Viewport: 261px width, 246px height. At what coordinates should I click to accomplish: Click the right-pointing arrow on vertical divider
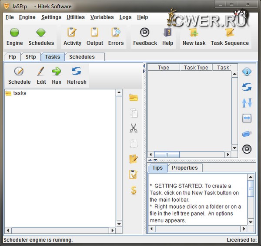[144, 72]
